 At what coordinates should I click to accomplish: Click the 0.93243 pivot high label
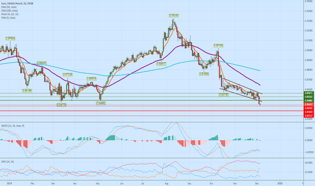click(174, 16)
